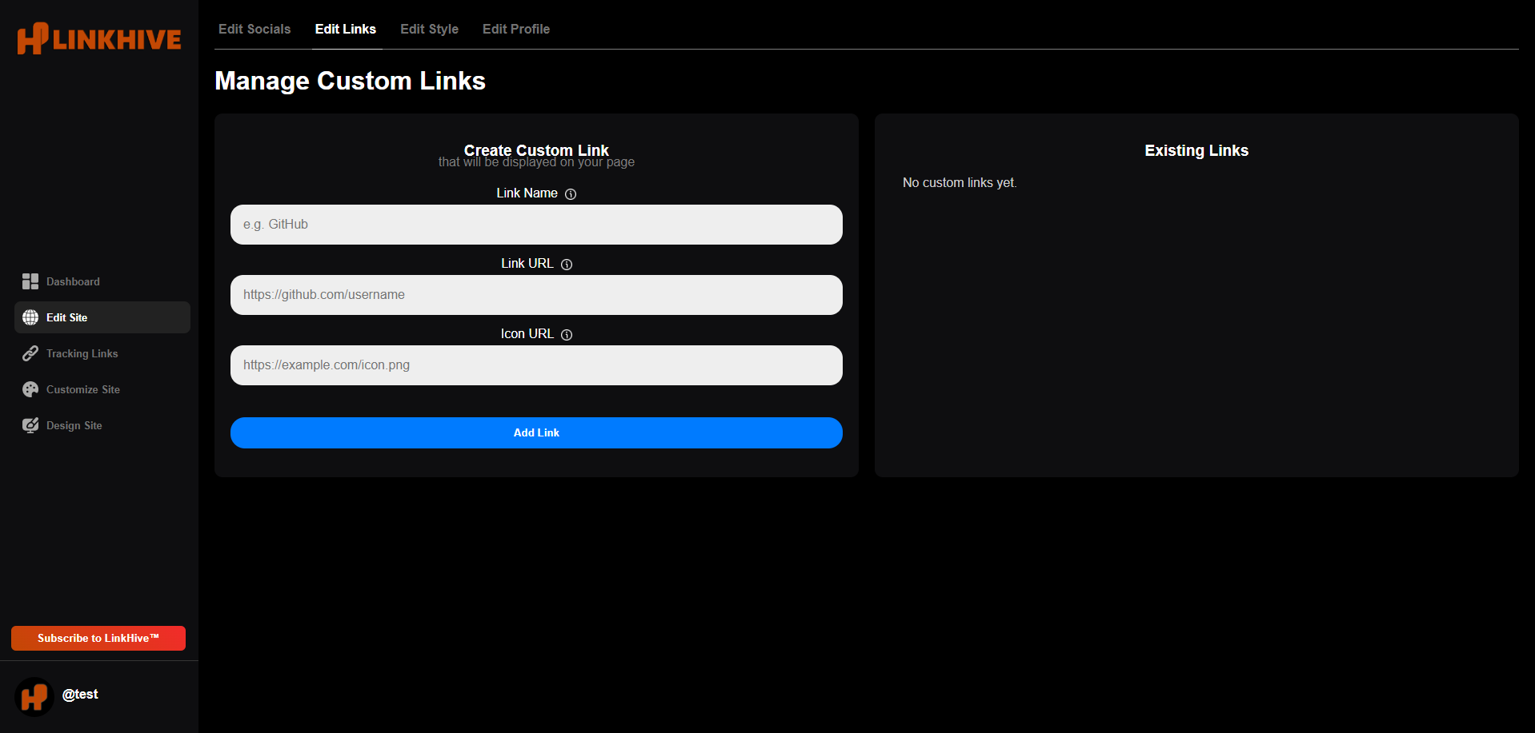
Task: Click the info icon next to Link Name
Action: click(x=570, y=193)
